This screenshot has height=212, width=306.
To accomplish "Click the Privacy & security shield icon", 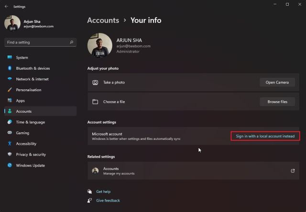I will point(10,154).
